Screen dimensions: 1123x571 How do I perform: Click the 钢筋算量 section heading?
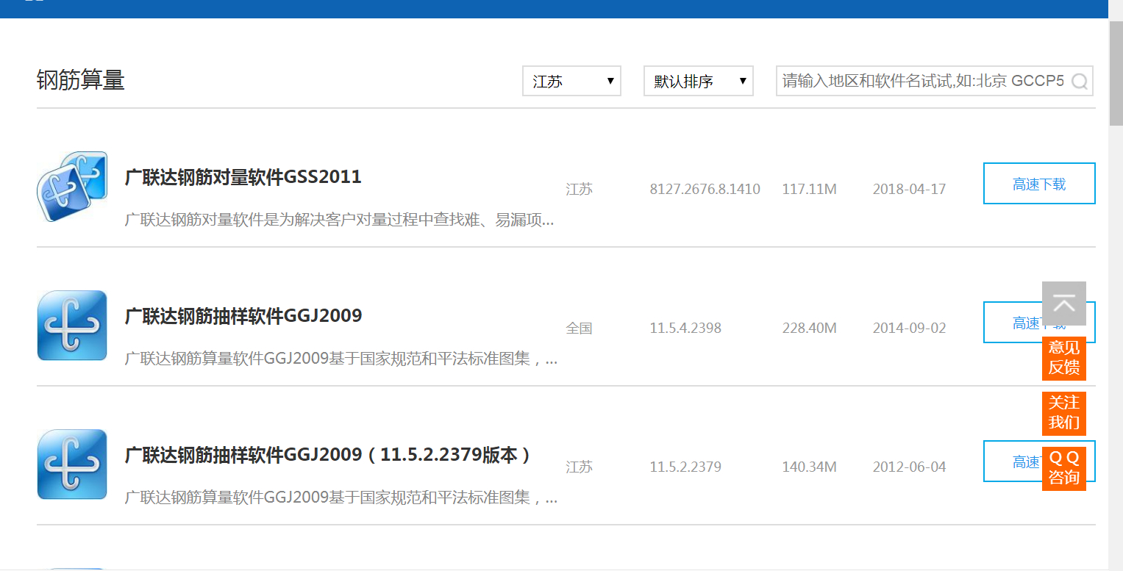click(81, 80)
